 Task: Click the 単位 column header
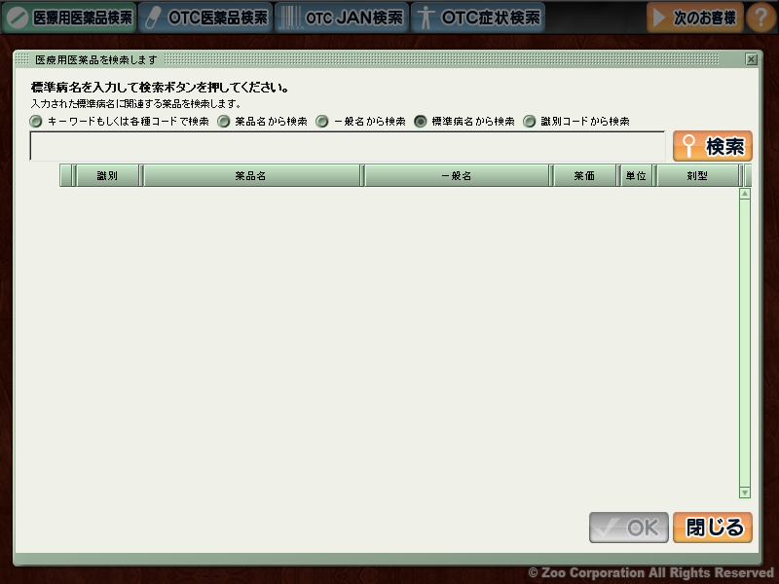pyautogui.click(x=636, y=176)
